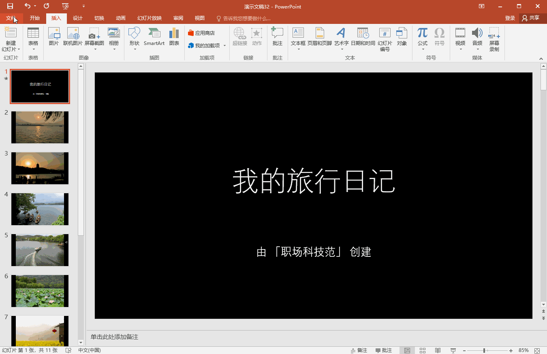This screenshot has width=547, height=354.
Task: Insert a Chart (图表)
Action: 174,37
